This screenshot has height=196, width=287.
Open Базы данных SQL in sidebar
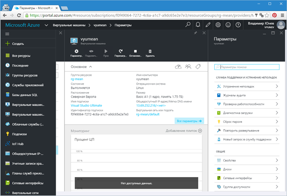pyautogui.click(x=28, y=95)
